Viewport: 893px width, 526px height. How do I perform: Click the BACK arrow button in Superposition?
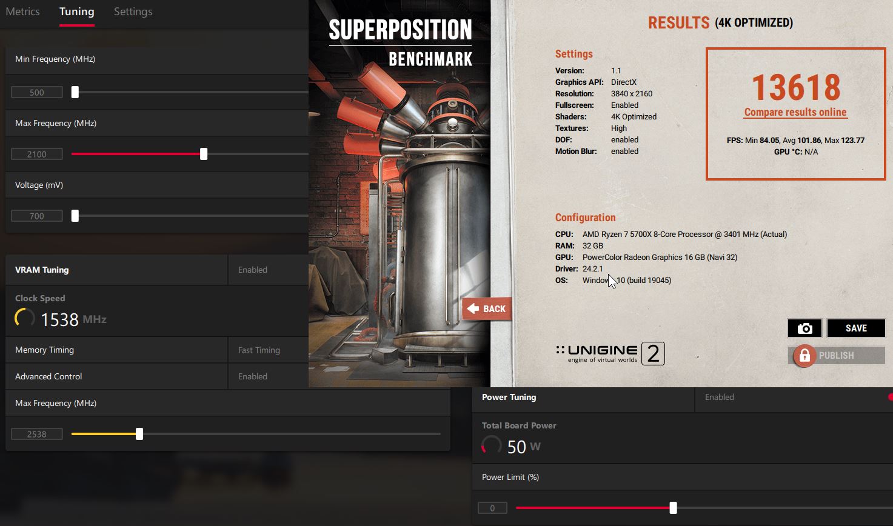[x=487, y=308]
